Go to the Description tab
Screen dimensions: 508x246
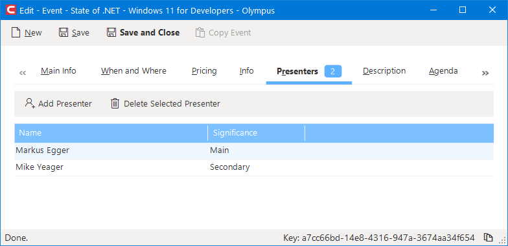(x=384, y=71)
